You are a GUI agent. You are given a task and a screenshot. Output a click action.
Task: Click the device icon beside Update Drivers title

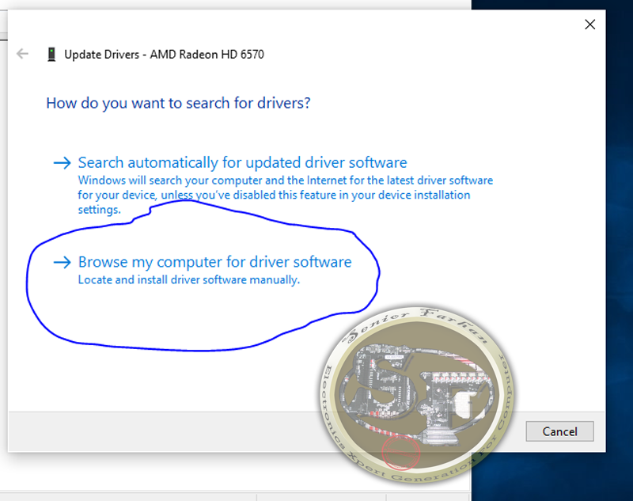(x=51, y=54)
